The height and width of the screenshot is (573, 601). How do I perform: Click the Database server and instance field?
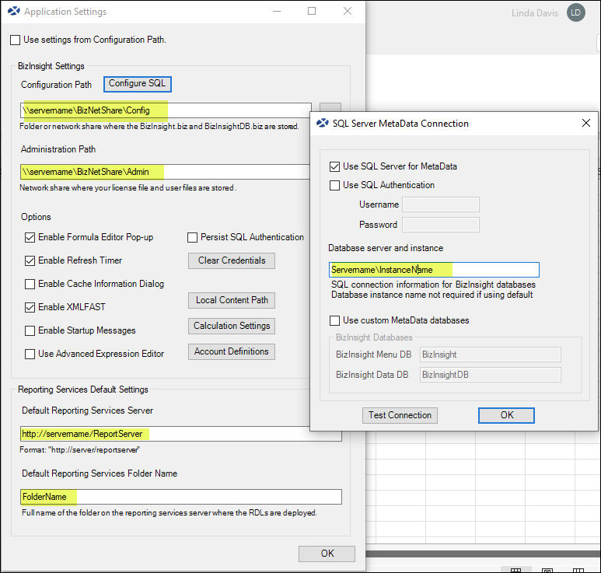click(435, 270)
